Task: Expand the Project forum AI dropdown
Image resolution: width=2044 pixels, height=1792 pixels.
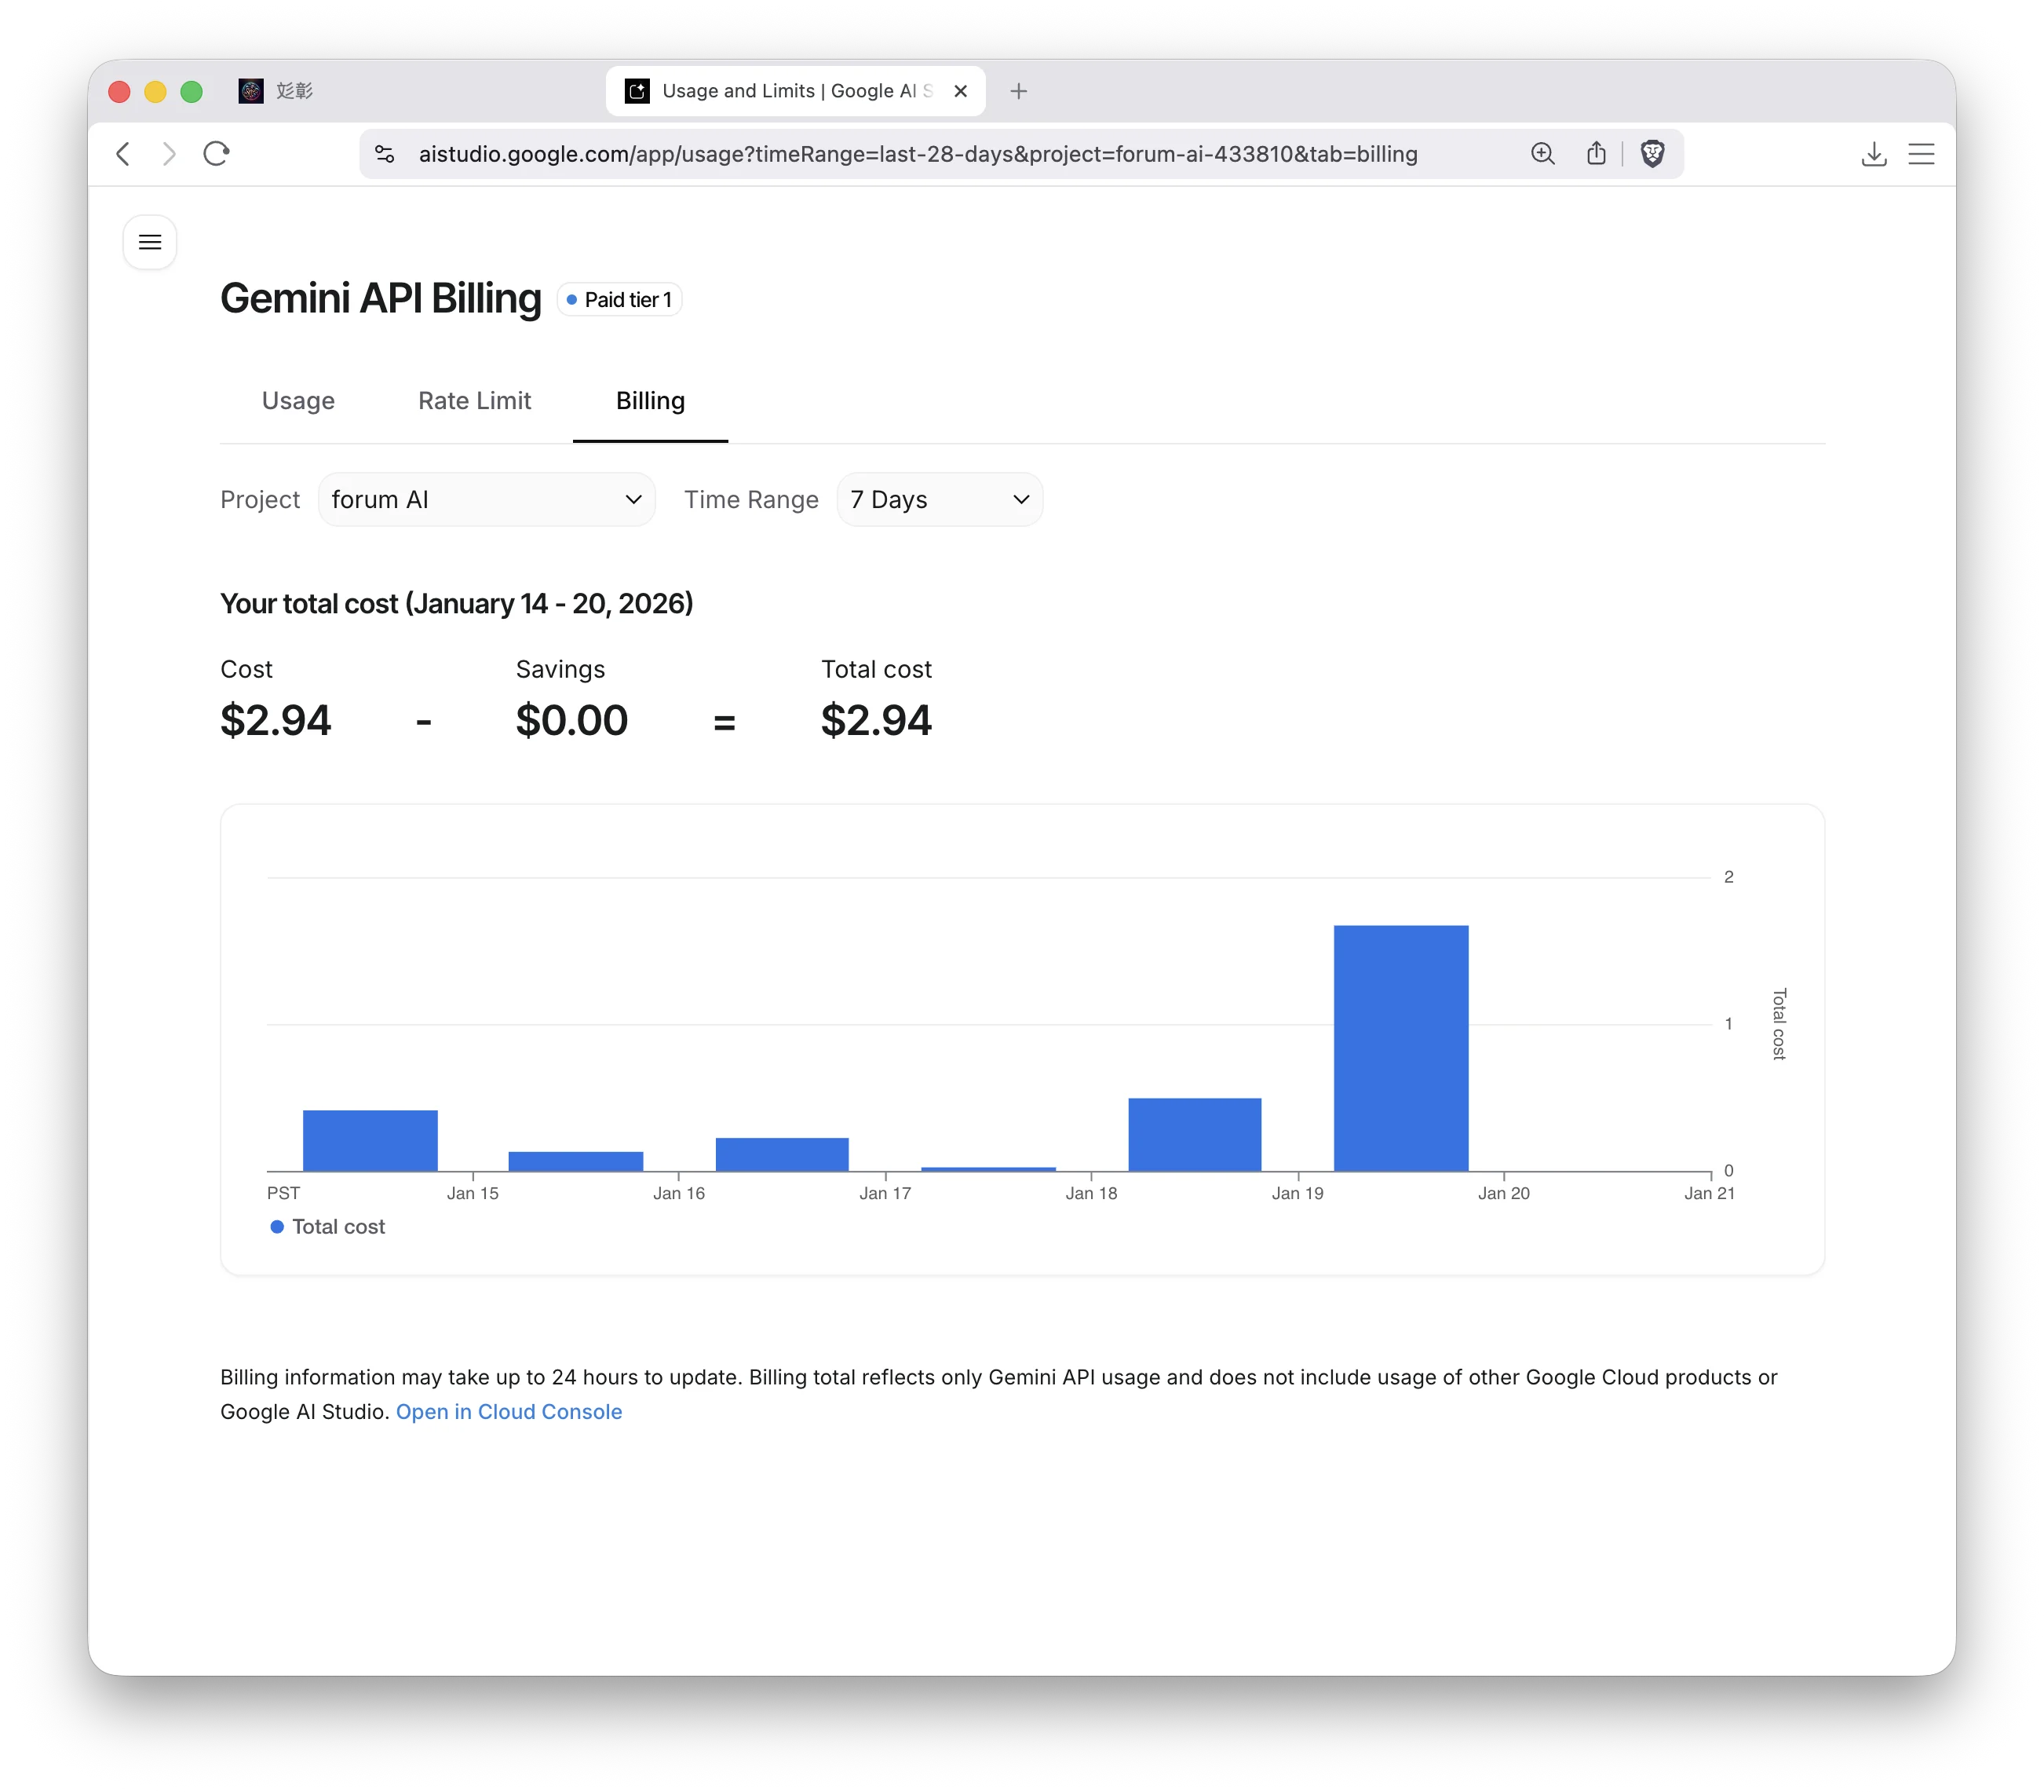Action: [x=487, y=499]
